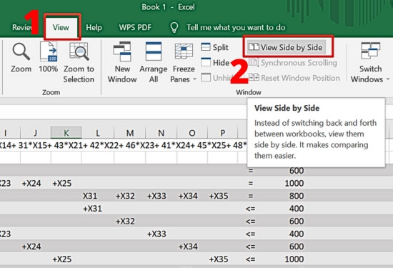This screenshot has height=268, width=393.
Task: Click Reset Window Position
Action: [x=294, y=78]
